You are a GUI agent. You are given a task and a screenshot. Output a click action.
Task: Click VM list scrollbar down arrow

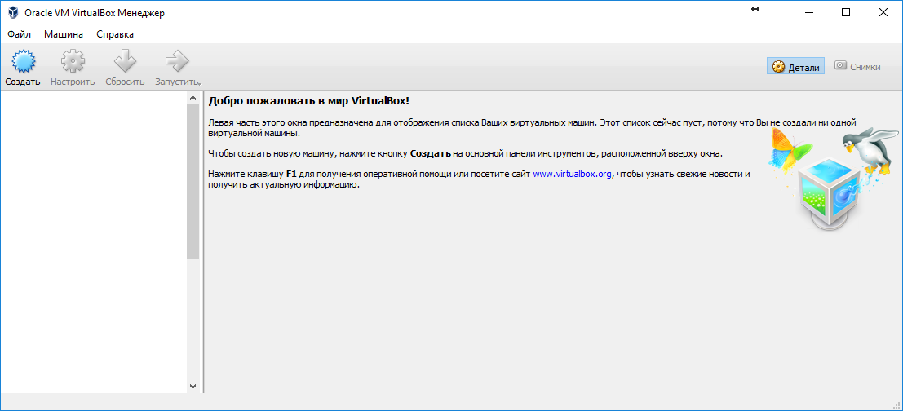pyautogui.click(x=193, y=386)
